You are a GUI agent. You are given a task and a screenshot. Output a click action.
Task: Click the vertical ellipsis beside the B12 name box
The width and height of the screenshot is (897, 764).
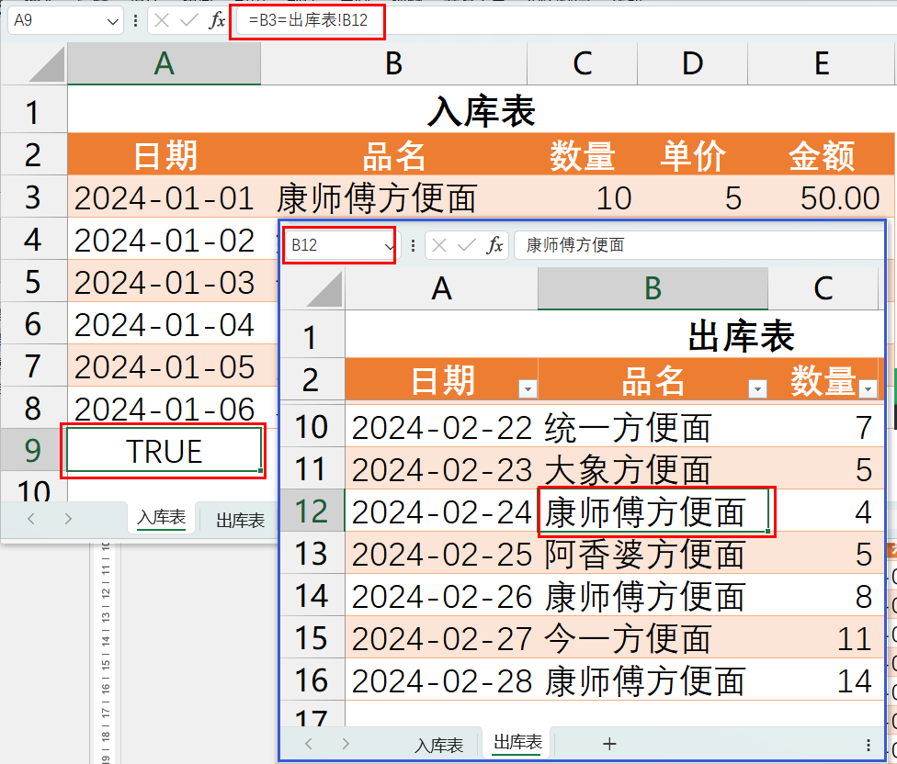(414, 245)
